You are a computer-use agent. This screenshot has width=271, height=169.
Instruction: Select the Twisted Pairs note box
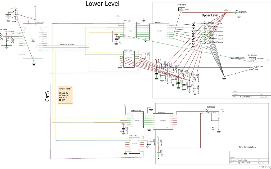pyautogui.click(x=65, y=96)
